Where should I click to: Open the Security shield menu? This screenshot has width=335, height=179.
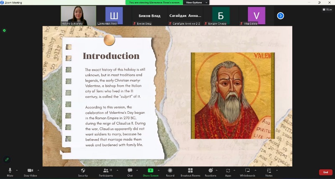click(x=83, y=172)
